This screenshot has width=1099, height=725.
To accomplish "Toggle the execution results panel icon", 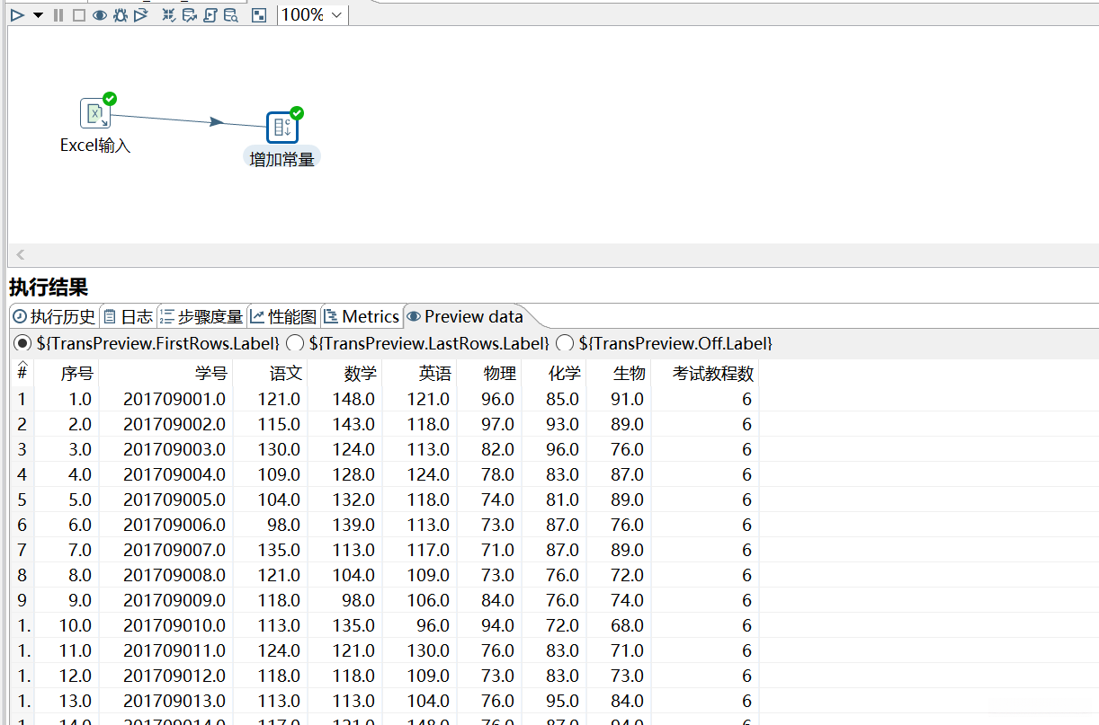I will [259, 15].
